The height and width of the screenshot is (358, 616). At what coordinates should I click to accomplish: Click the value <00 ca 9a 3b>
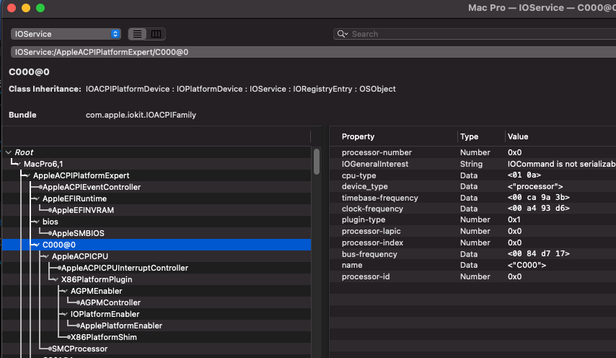pos(539,197)
